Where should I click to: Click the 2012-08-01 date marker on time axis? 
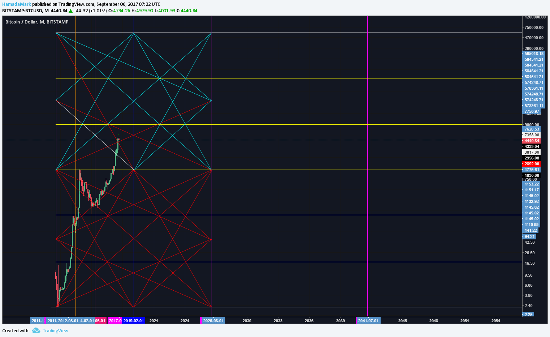coord(68,321)
